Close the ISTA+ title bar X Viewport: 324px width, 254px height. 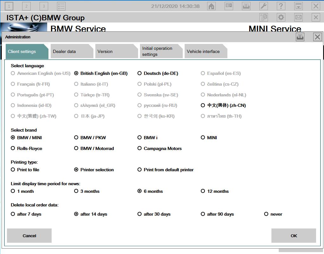[x=316, y=17]
